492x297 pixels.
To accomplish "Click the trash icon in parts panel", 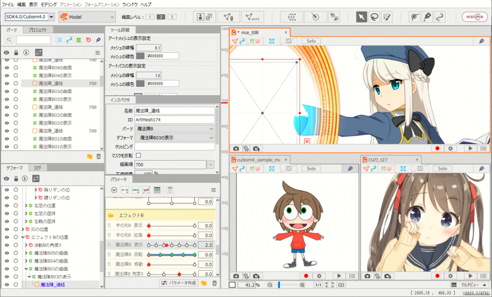I will click(x=98, y=156).
